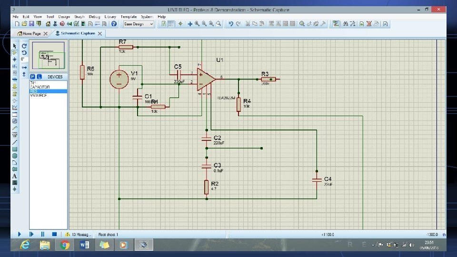Open the Debug menu
457x257 pixels.
pyautogui.click(x=94, y=17)
